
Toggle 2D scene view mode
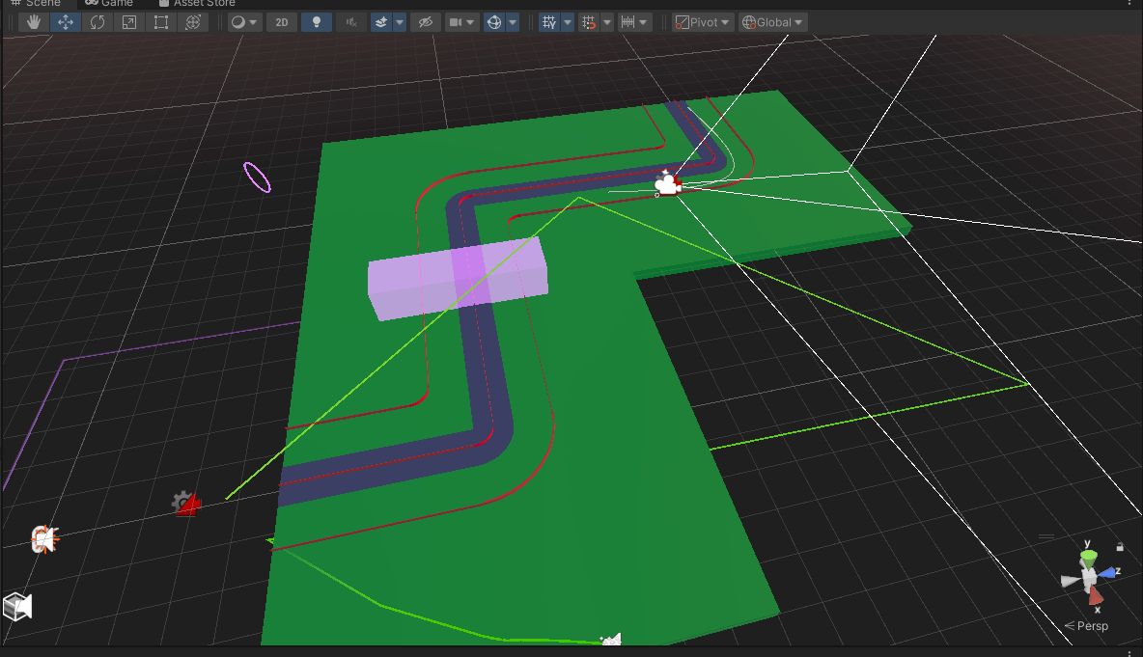click(280, 21)
